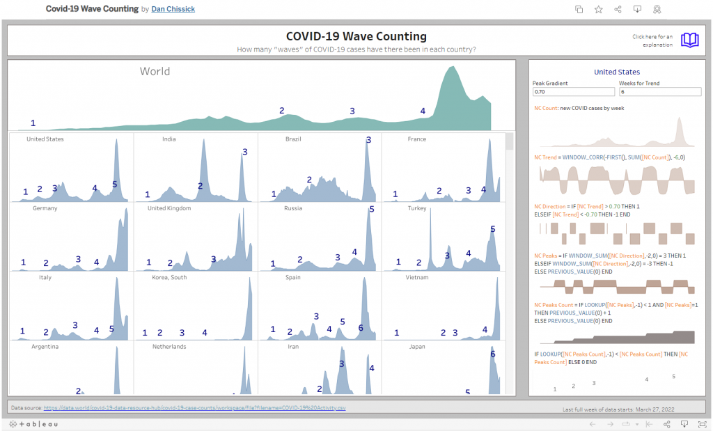Enter full screen from the bottom toolbar
This screenshot has height=431, width=713.
pyautogui.click(x=702, y=424)
